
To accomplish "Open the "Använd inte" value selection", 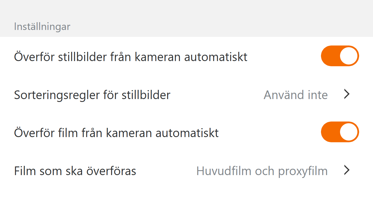I will pyautogui.click(x=296, y=95).
